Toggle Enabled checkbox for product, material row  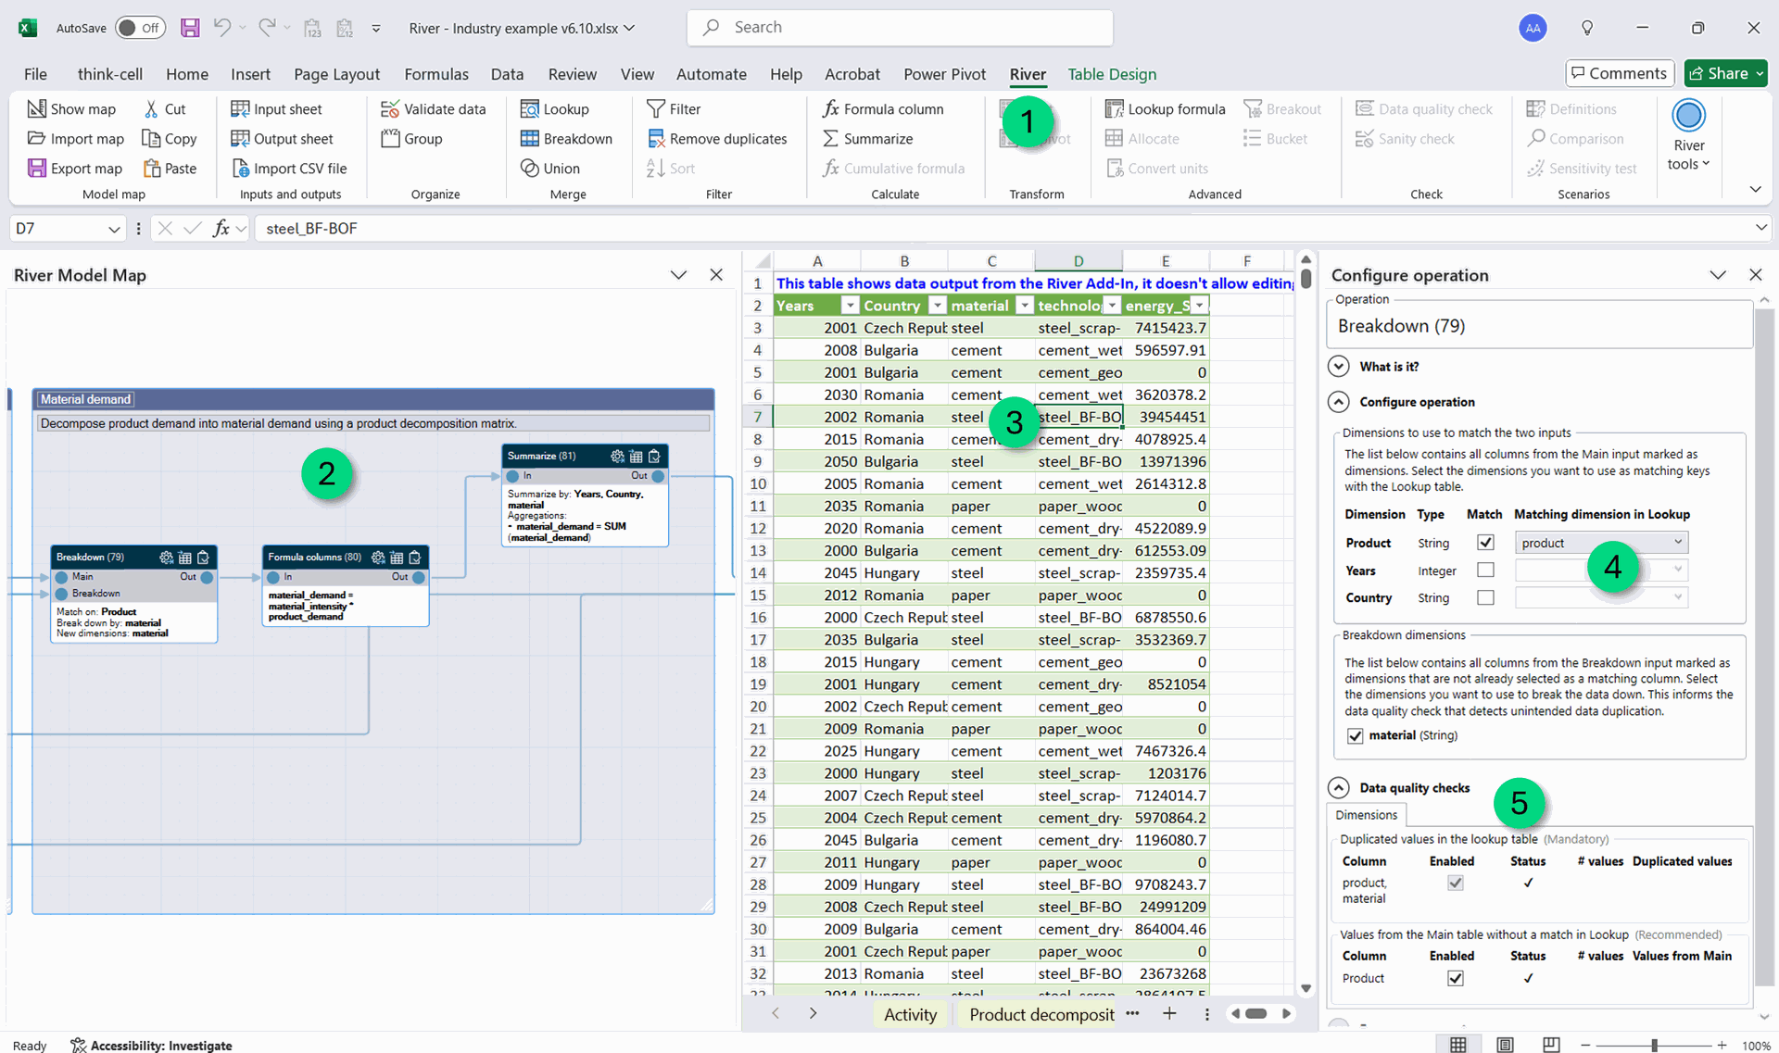1456,884
